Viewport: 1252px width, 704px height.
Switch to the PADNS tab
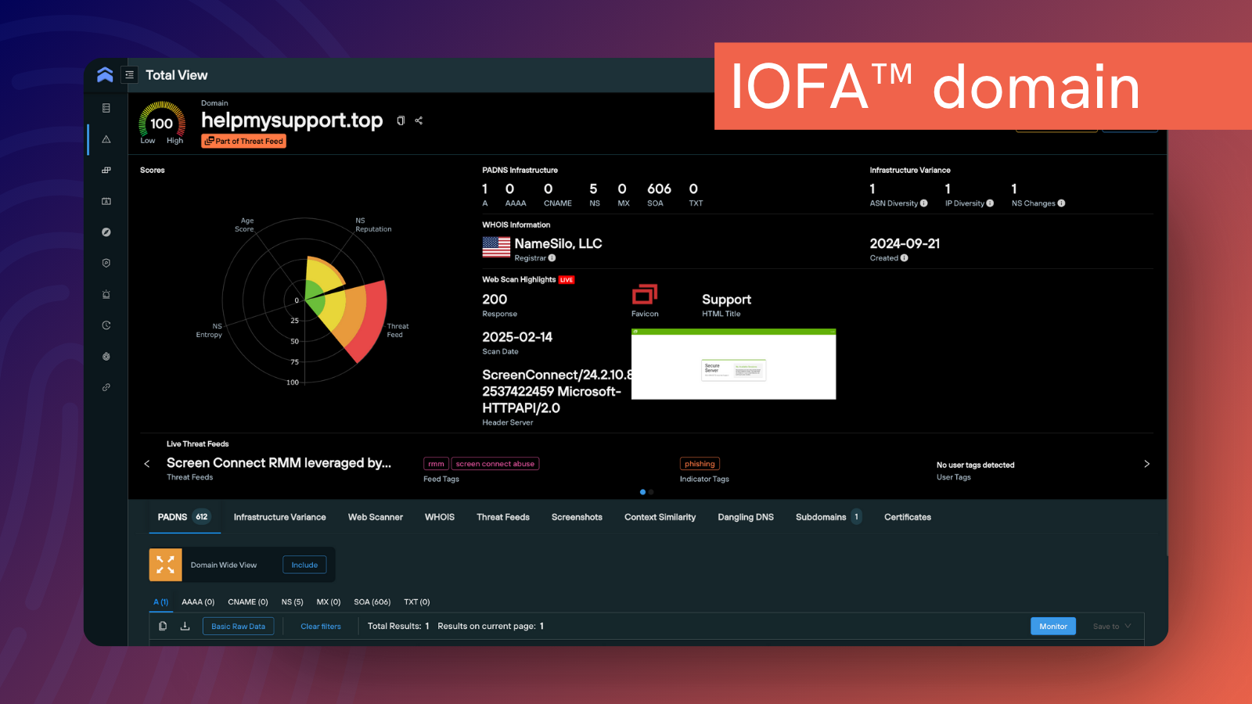[x=184, y=517]
